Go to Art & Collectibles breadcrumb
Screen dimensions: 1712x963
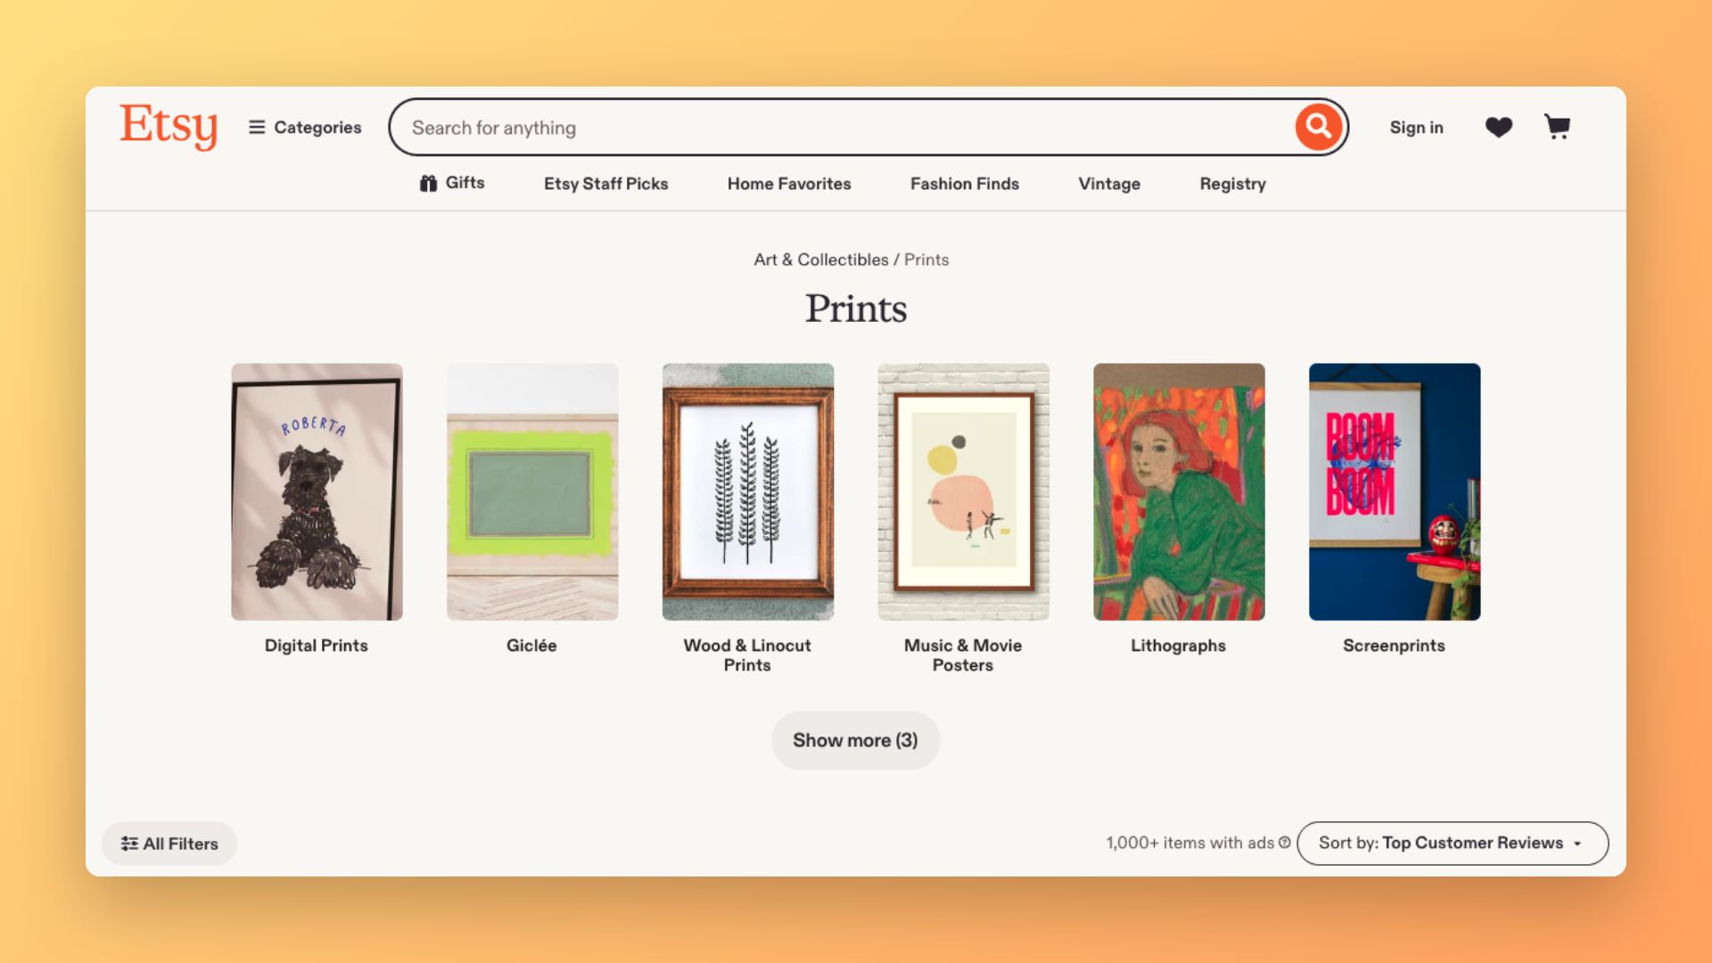821,259
